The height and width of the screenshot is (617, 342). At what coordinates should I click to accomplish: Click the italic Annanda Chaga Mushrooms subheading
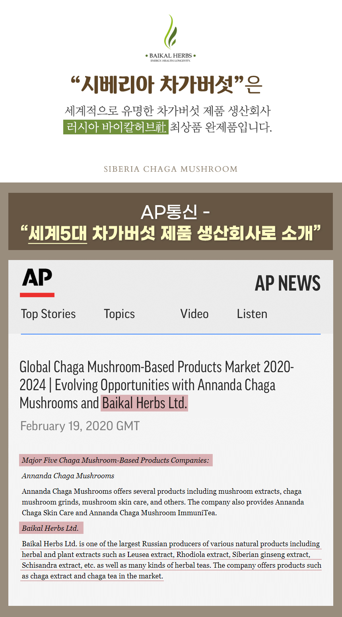68,476
